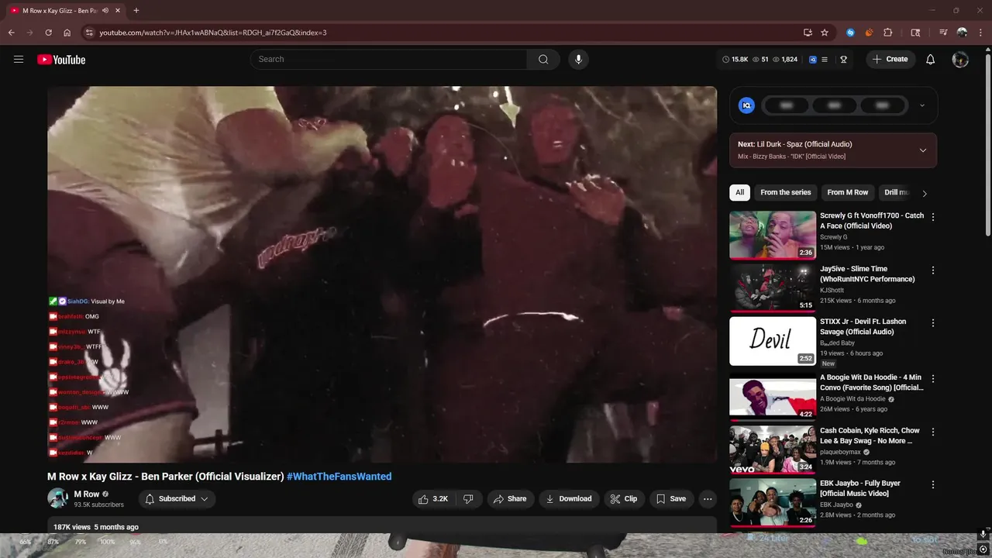Go to YouTube home via logo
Image resolution: width=992 pixels, height=558 pixels.
[x=61, y=60]
